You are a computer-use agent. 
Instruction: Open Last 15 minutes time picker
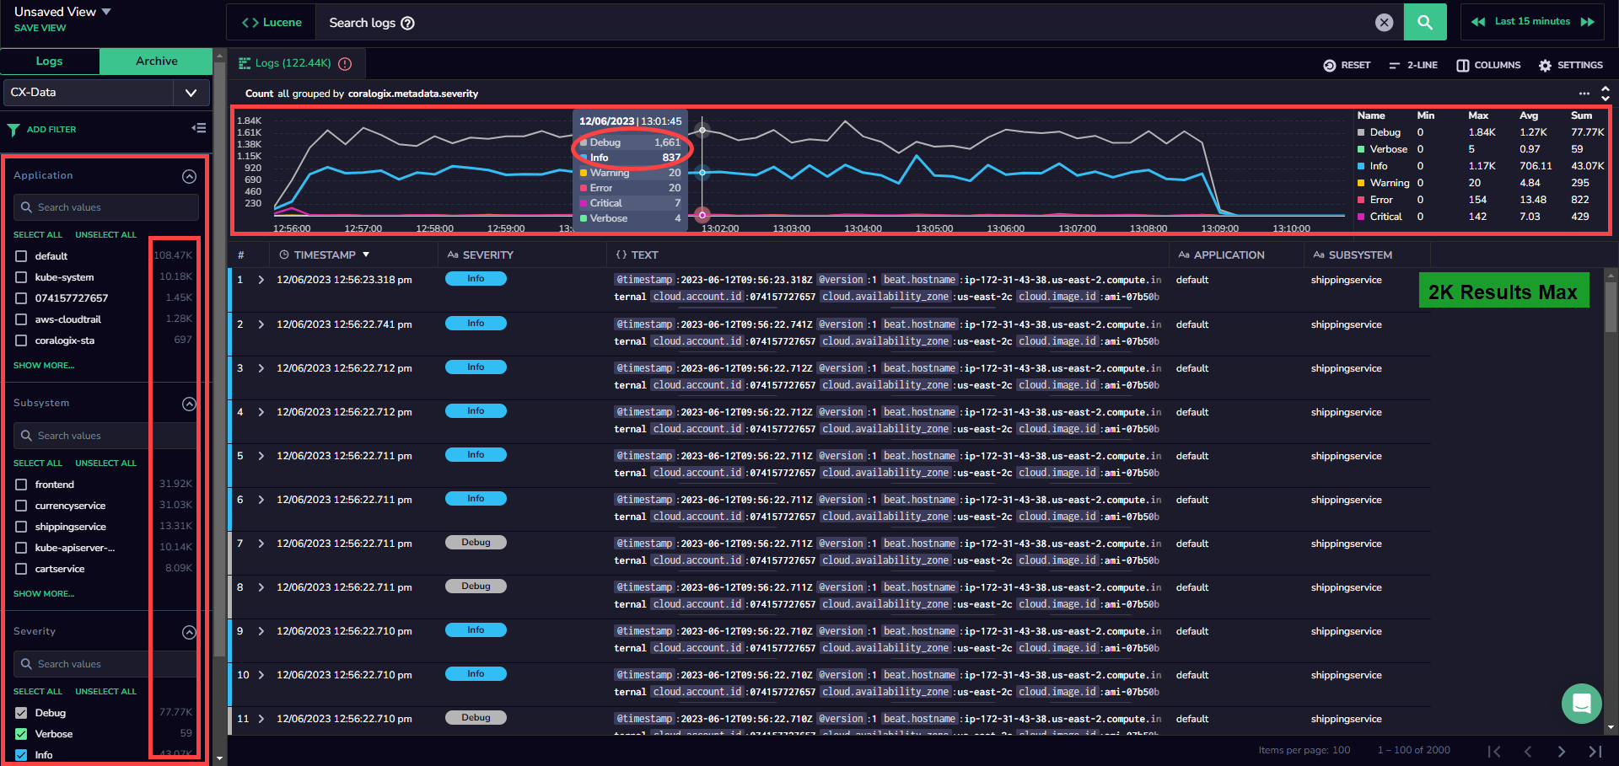(x=1532, y=22)
